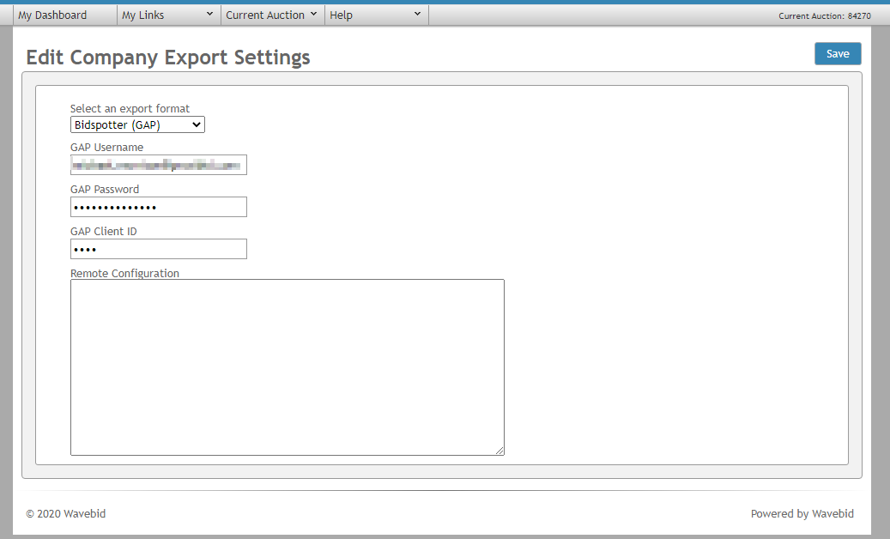Focus the GAP Password field
The height and width of the screenshot is (539, 890).
(x=158, y=206)
